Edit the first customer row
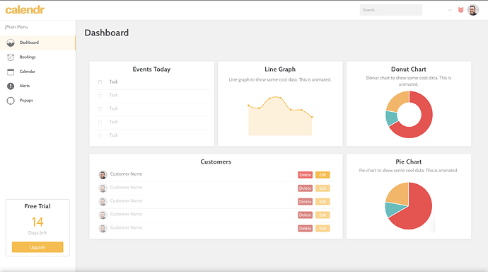The image size is (488, 272). click(x=323, y=175)
